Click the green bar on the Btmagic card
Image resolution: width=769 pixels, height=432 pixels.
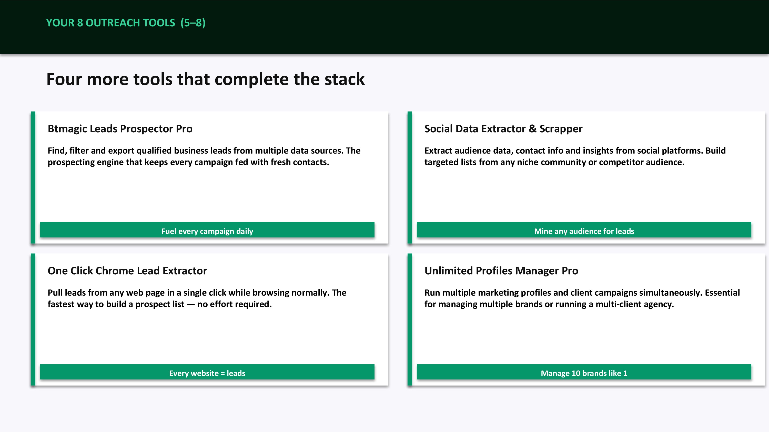(x=33, y=177)
